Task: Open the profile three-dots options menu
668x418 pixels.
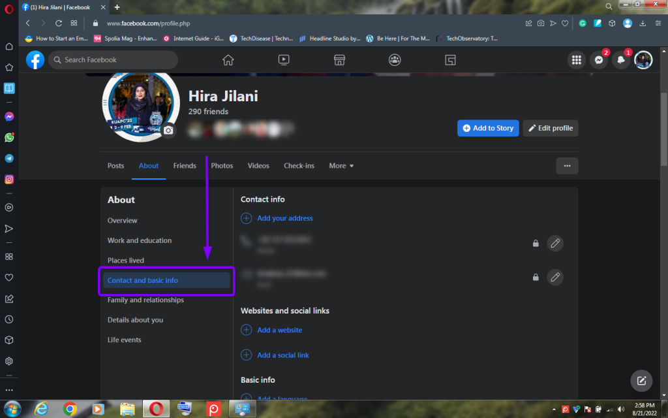Action: tap(567, 166)
